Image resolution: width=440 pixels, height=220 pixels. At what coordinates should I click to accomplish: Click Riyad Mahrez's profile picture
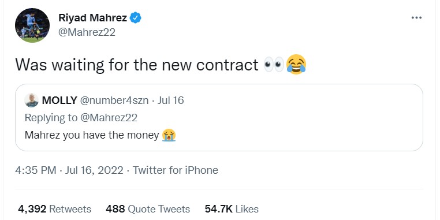[32, 25]
